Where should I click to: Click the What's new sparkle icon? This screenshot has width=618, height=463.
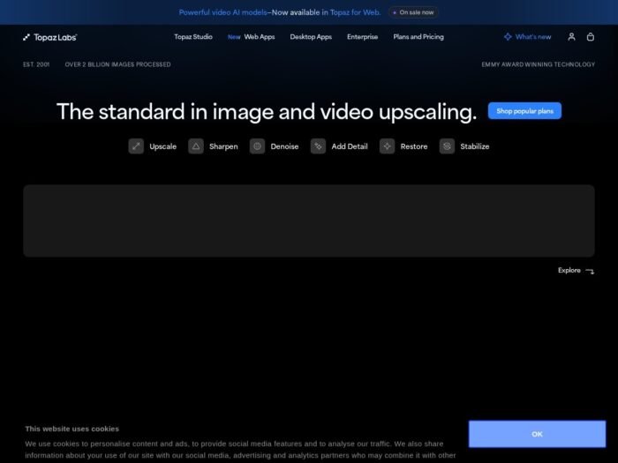pos(508,37)
